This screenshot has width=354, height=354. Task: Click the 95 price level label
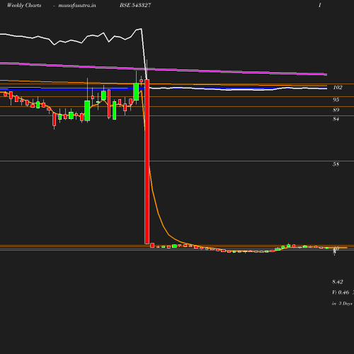coord(336,100)
